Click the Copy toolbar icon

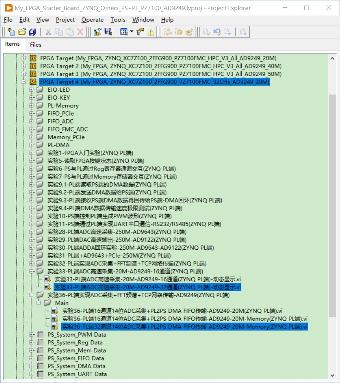[59, 32]
